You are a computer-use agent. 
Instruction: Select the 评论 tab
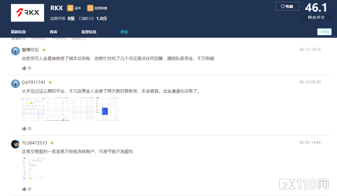coord(124,32)
